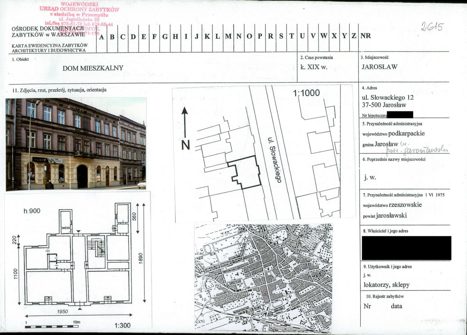Viewport: 467px width, 335px height.
Task: Click the bold building outline on site plan
Action: (x=245, y=173)
